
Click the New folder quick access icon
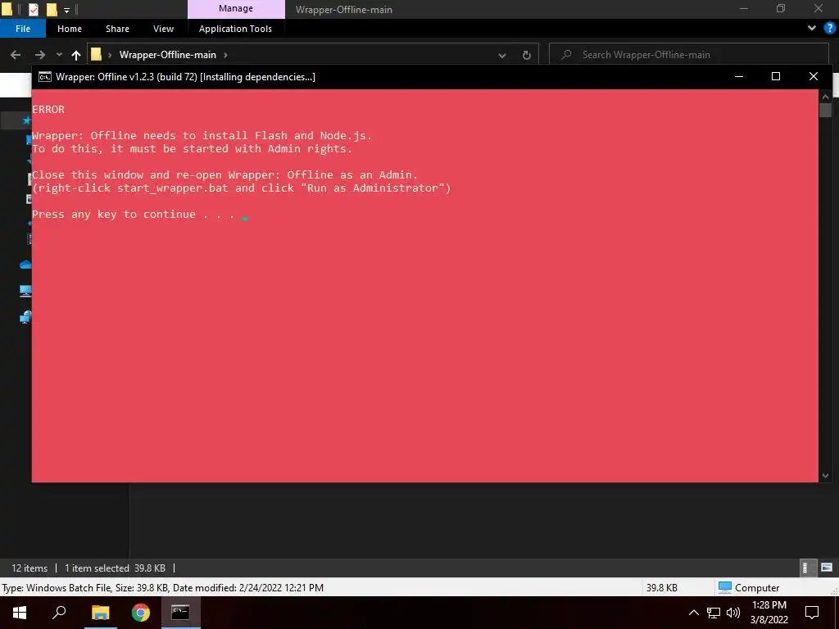(x=52, y=9)
